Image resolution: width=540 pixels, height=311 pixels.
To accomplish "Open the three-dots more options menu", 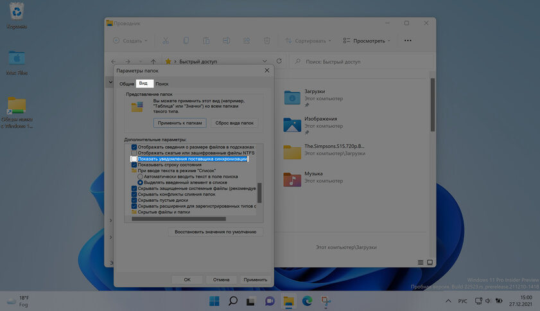I will [x=408, y=40].
